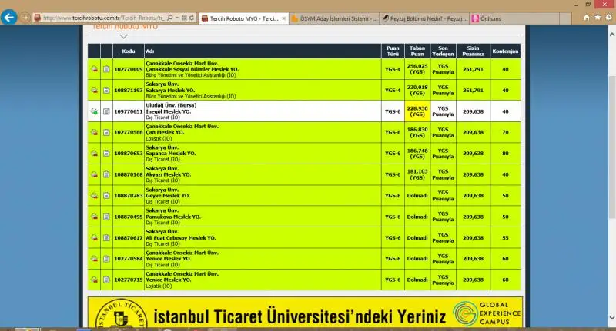Open the browser Tools gear icon
This screenshot has height=331, width=616.
pyautogui.click(x=608, y=17)
